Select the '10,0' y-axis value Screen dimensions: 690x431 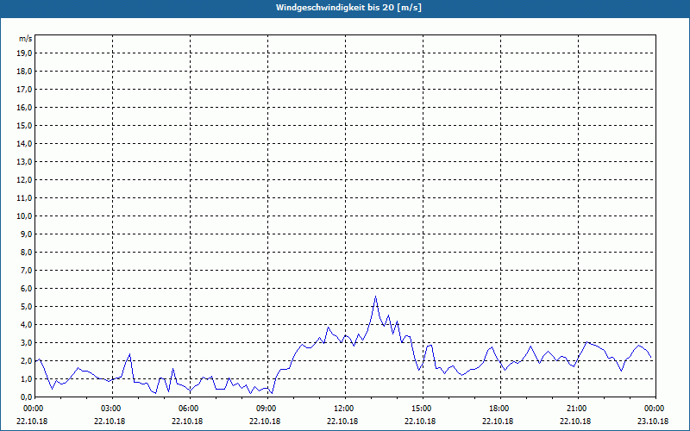pos(24,216)
